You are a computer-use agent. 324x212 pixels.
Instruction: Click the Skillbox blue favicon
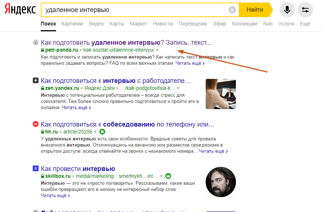(36, 168)
